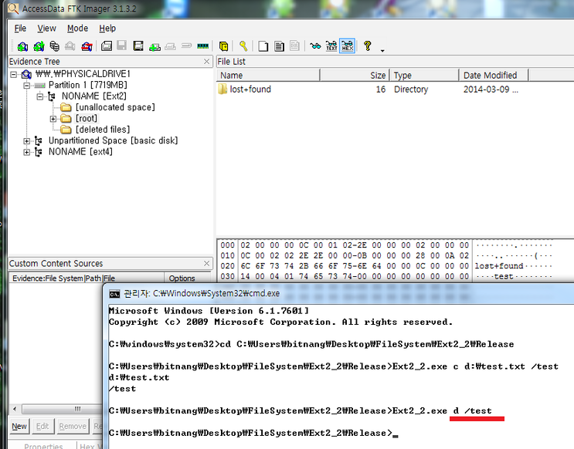The height and width of the screenshot is (449, 574).
Task: Sort file list by Date Modified
Action: pyautogui.click(x=494, y=76)
